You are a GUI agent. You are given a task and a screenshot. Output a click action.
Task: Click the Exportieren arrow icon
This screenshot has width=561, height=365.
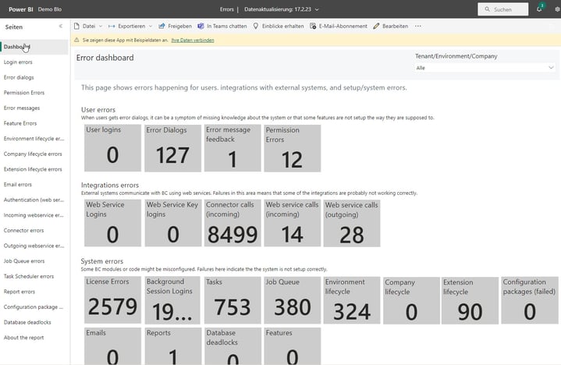pos(112,26)
